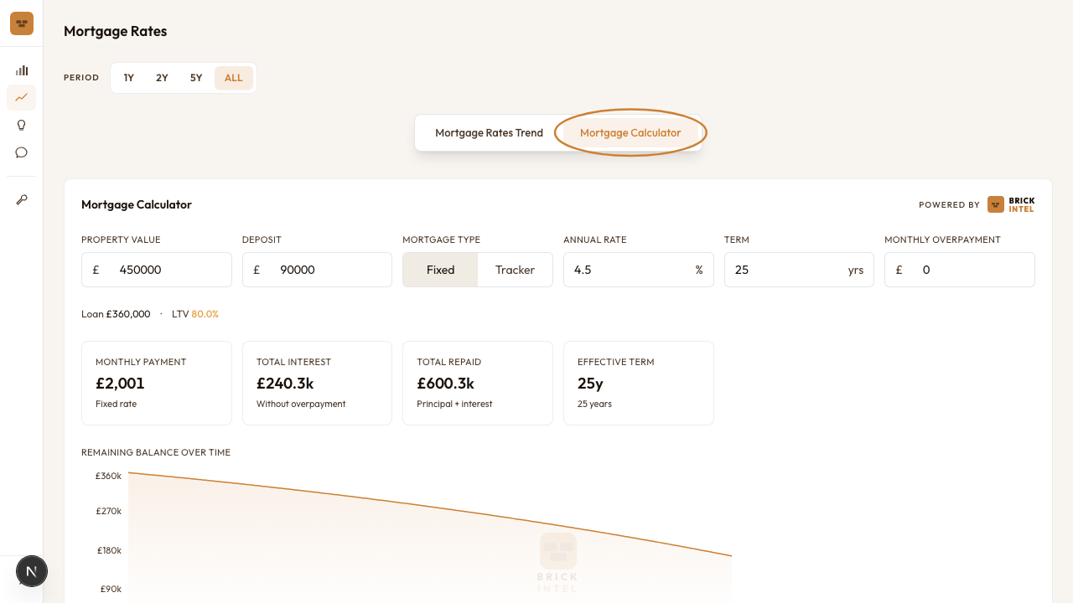Choose the 1Y period filter
The image size is (1073, 603).
(129, 77)
